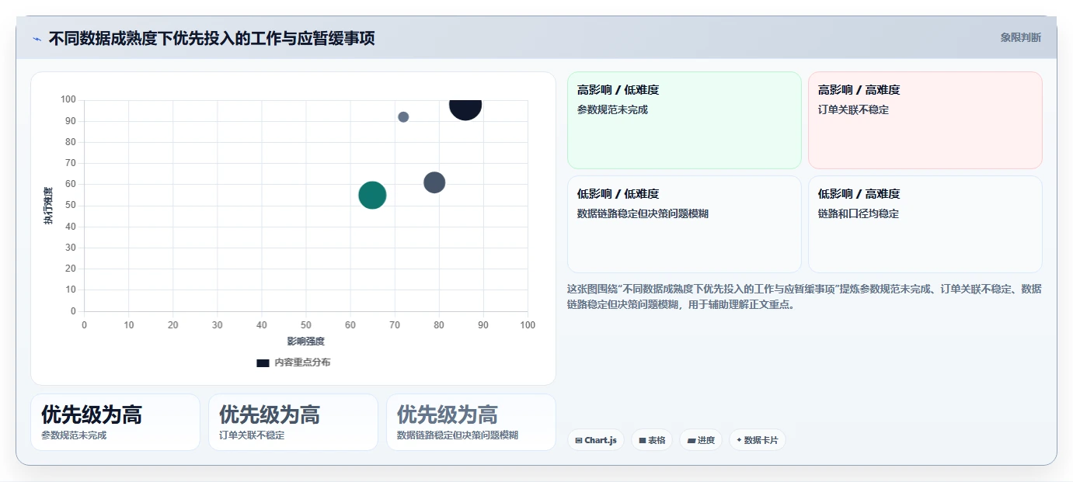1073x482 pixels.
Task: Click the priority card for 参数规范未完成
Action: 116,422
